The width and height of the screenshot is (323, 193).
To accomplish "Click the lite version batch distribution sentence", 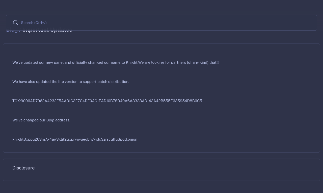I will pos(71,81).
